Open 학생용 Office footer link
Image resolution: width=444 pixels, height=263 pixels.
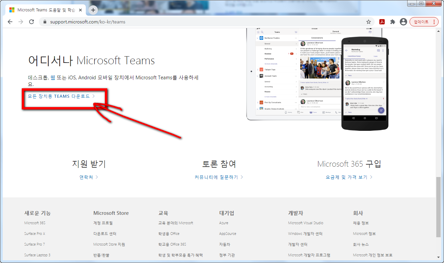point(169,234)
